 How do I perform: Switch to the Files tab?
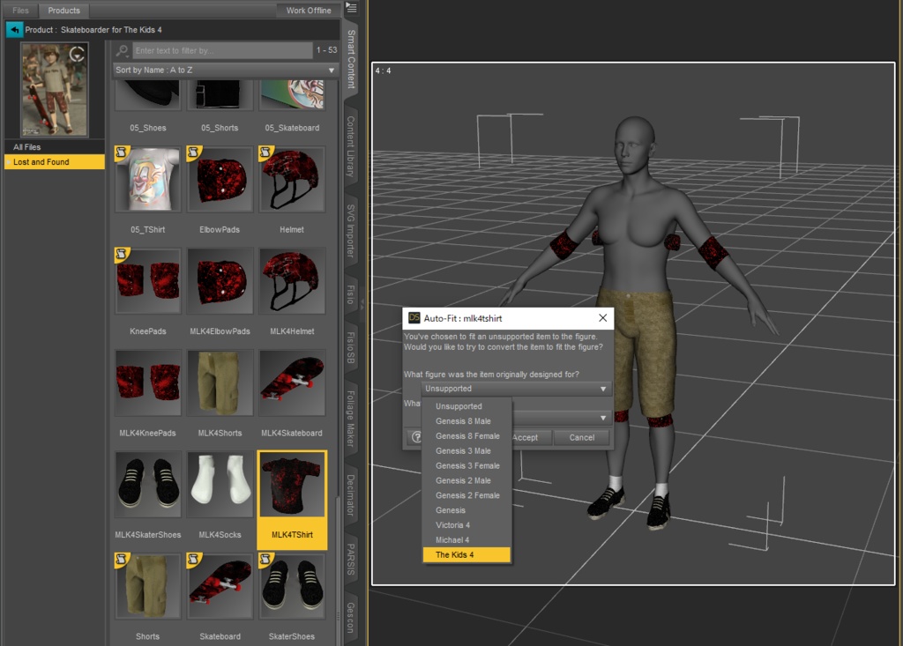pos(20,11)
